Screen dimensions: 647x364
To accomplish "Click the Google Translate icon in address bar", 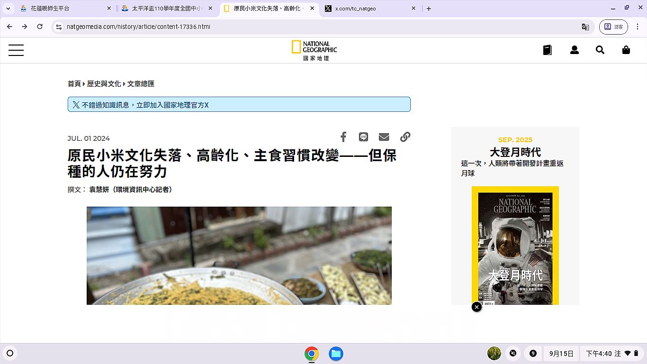I will [x=585, y=27].
